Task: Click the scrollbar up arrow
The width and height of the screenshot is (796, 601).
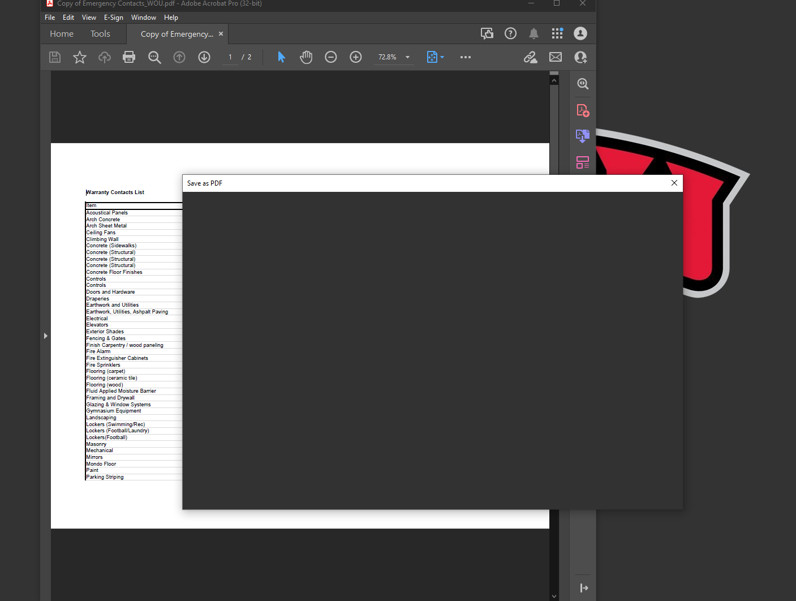Action: (x=554, y=80)
